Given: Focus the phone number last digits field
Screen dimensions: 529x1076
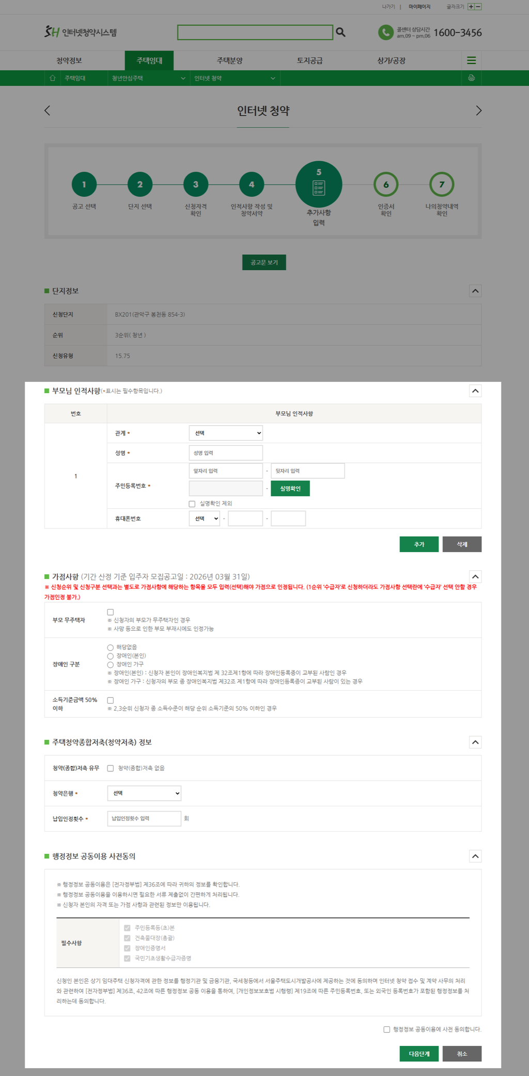Looking at the screenshot, I should 288,519.
